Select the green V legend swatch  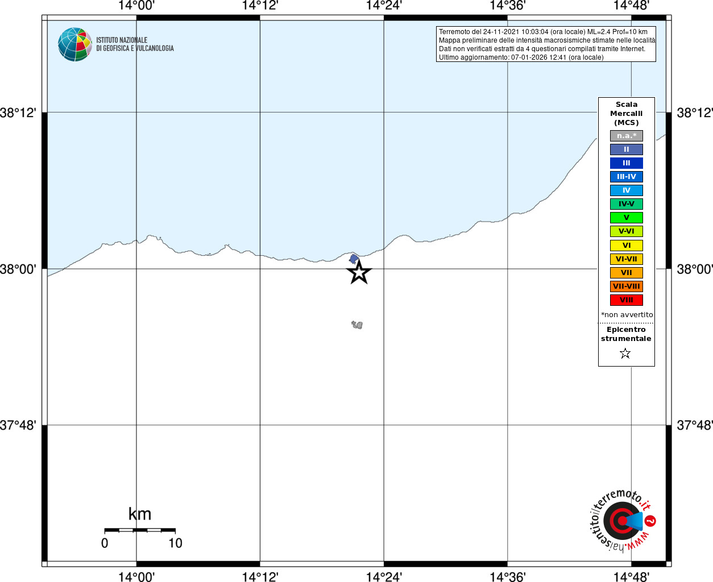click(627, 218)
